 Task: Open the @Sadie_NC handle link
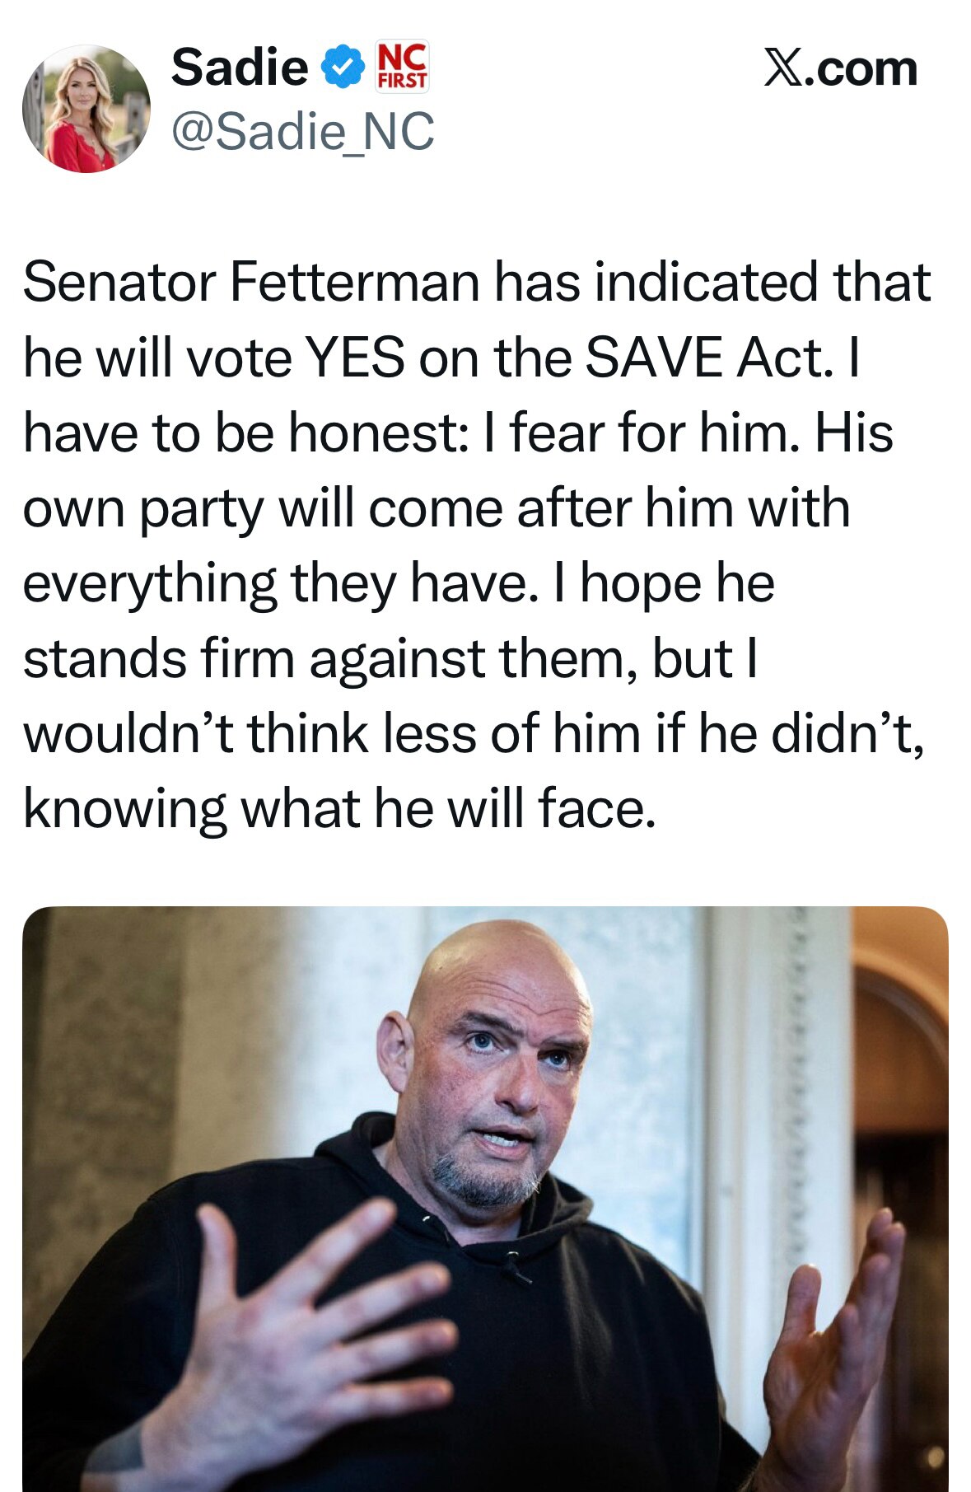tap(302, 132)
